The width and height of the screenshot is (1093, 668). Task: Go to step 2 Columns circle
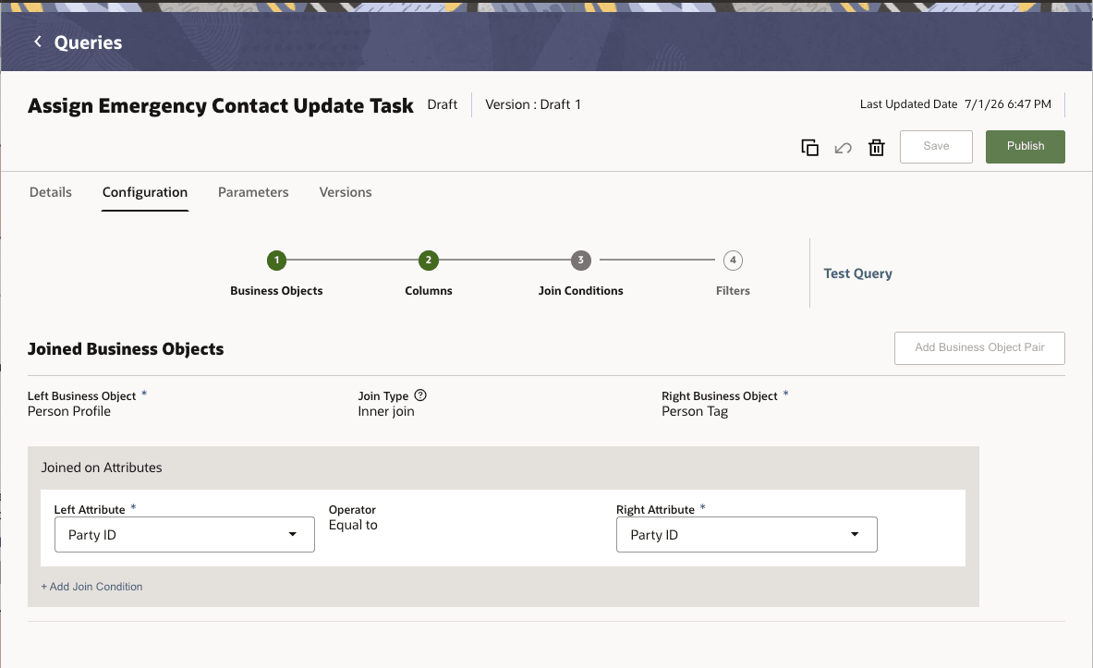tap(428, 261)
